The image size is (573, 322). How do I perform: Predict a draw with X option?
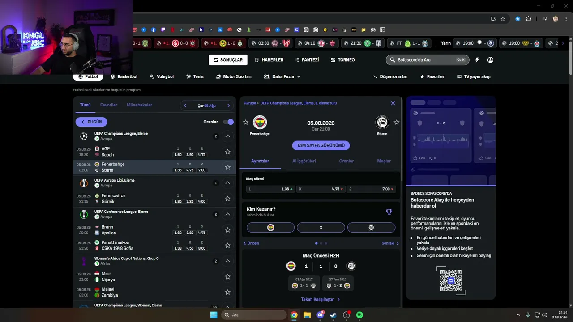tap(321, 228)
